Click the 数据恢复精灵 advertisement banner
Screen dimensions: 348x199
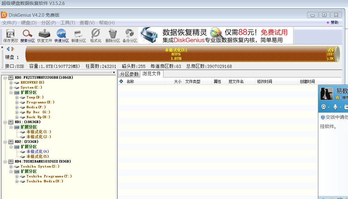point(216,35)
